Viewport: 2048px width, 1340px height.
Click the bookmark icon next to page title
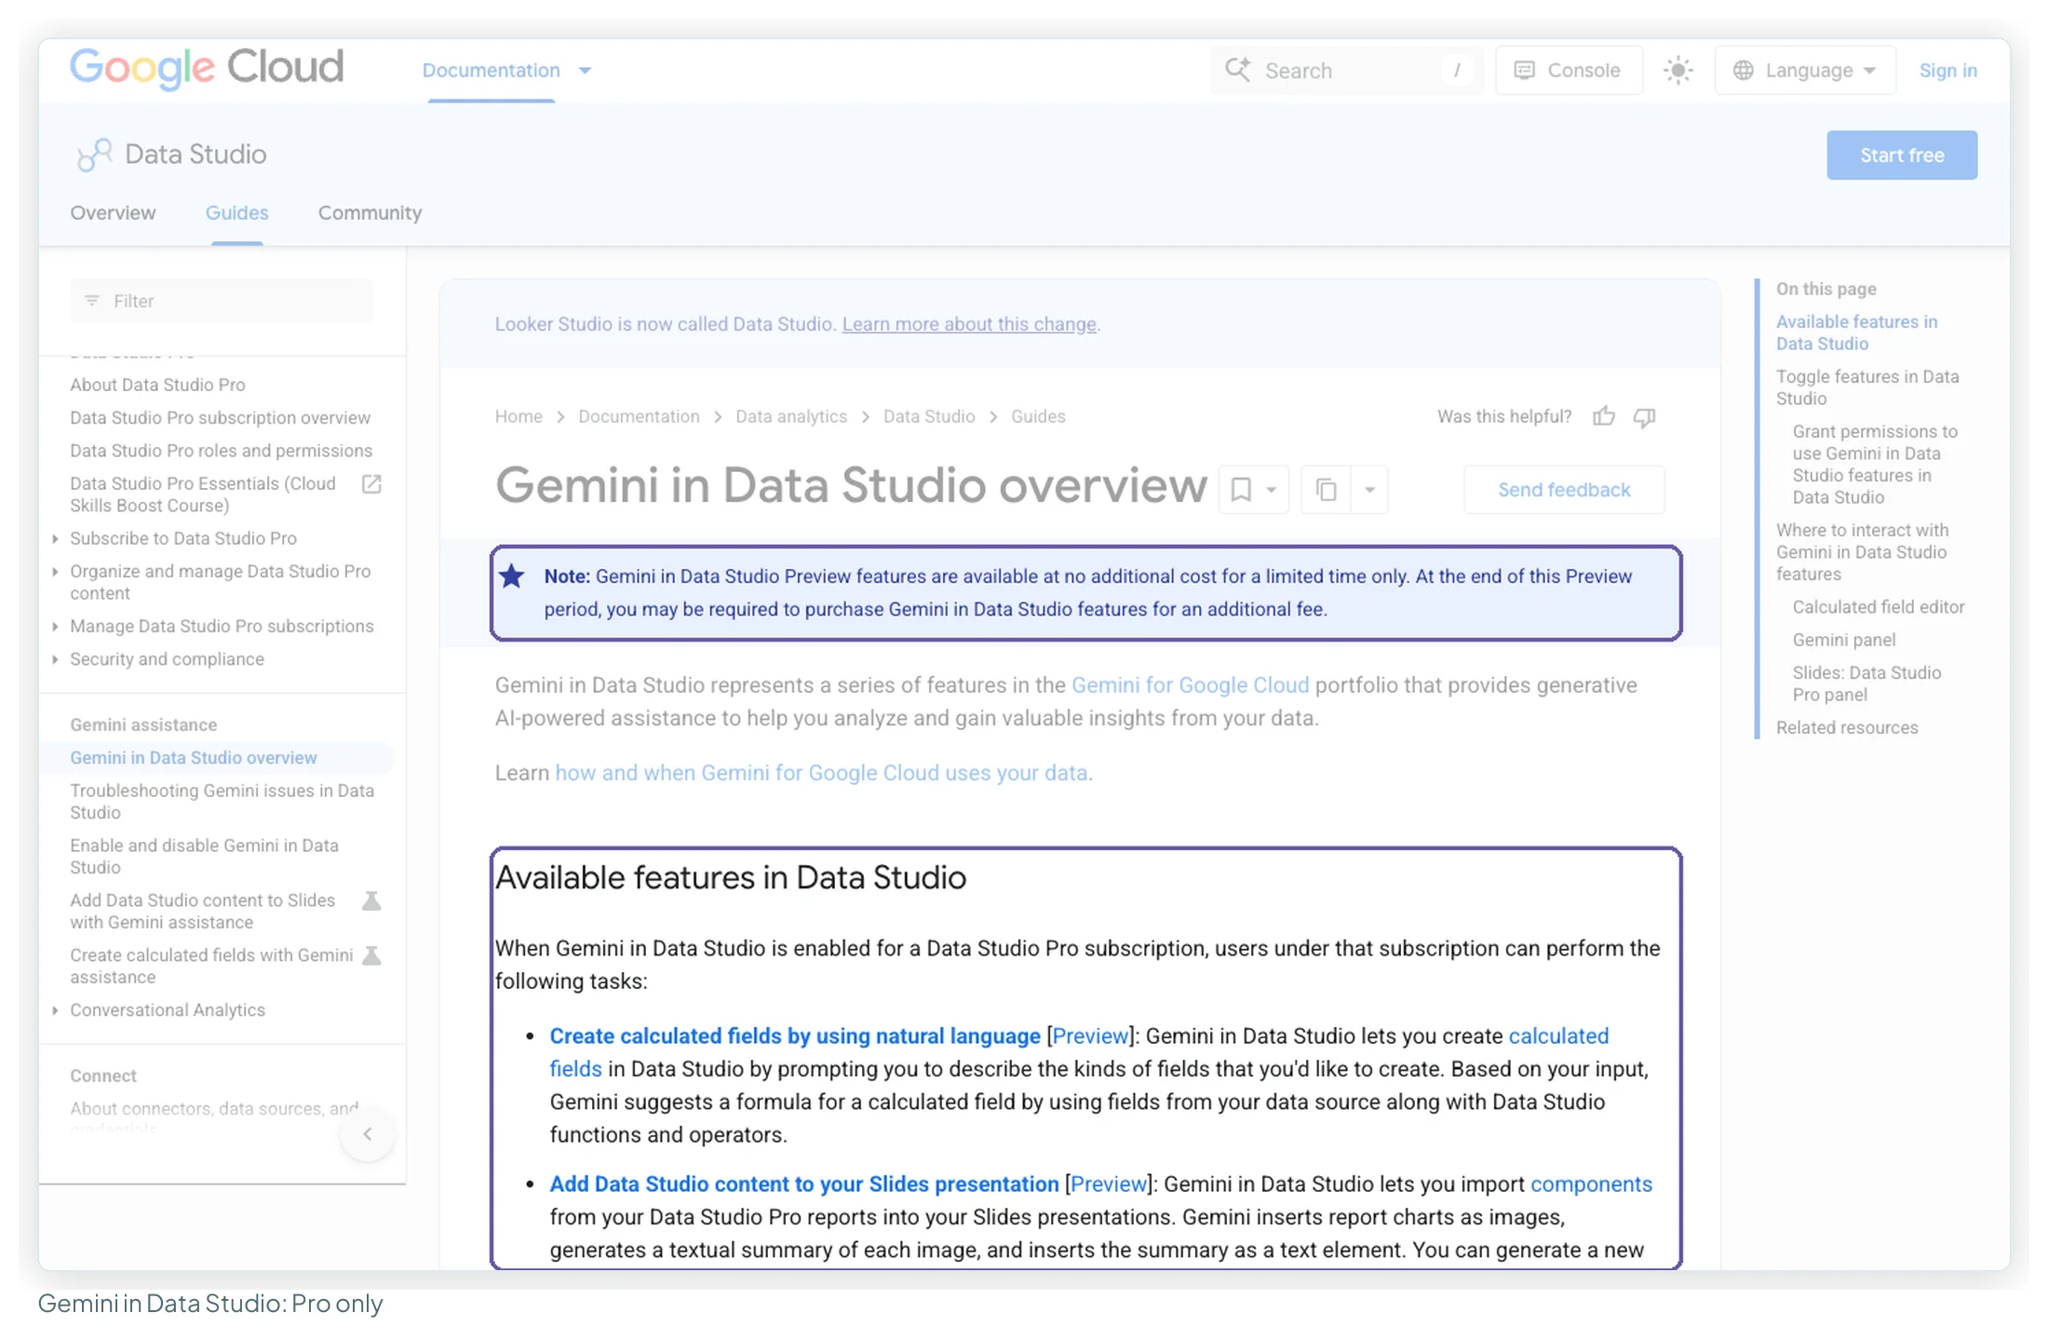(1241, 490)
